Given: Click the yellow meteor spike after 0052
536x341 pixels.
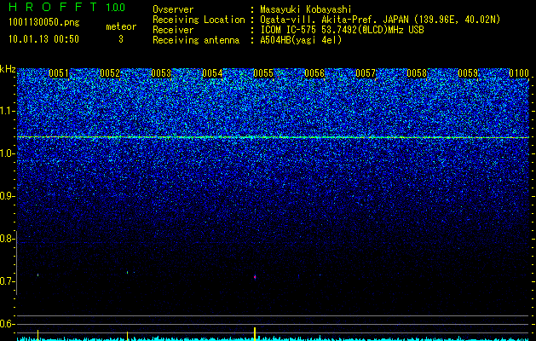Looking at the screenshot, I should (128, 336).
